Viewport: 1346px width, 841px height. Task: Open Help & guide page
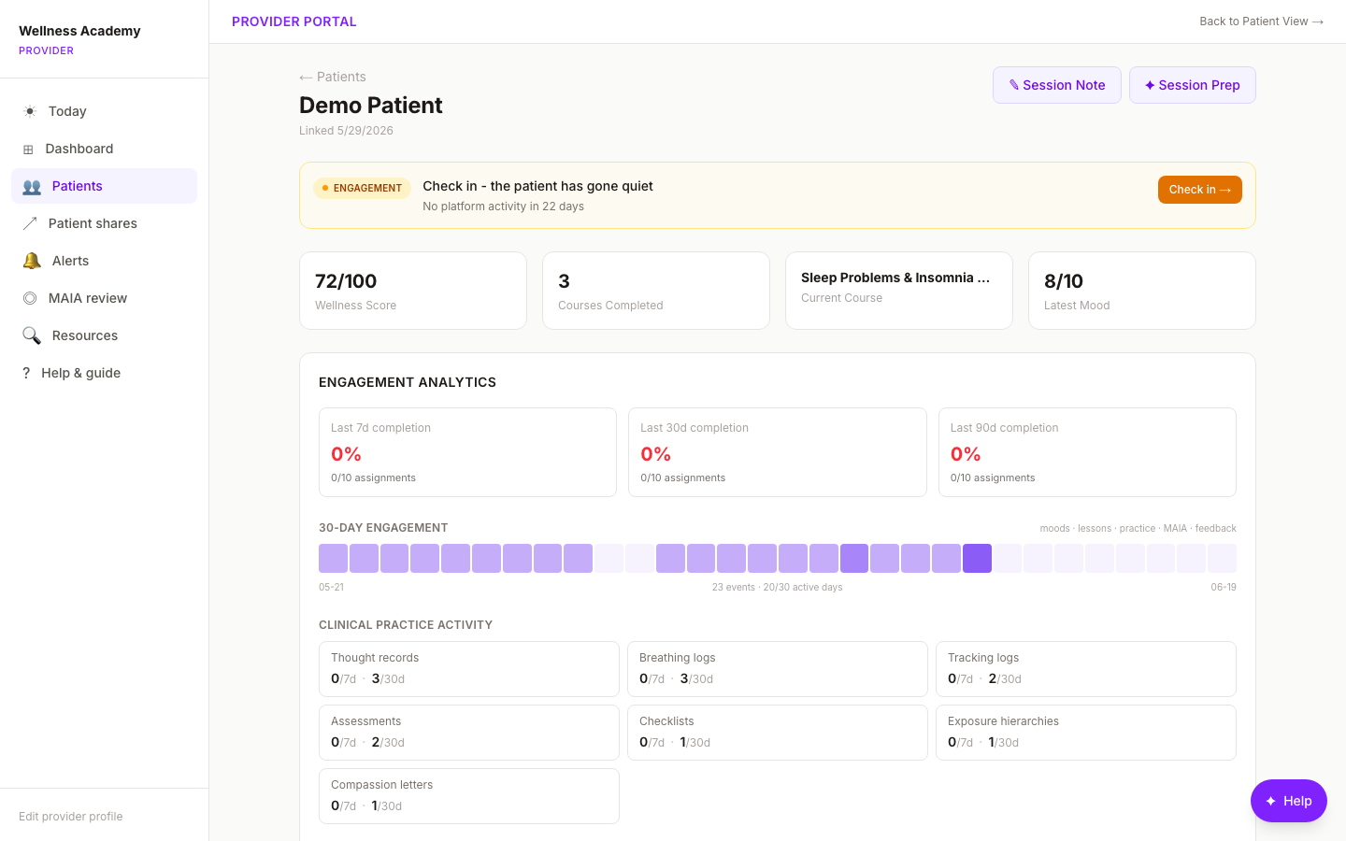point(104,373)
